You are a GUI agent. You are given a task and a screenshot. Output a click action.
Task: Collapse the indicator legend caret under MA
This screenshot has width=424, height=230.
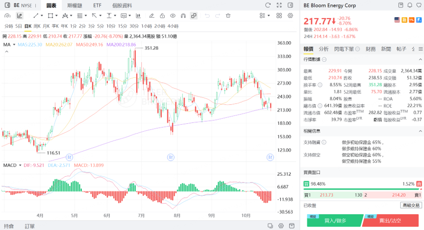(x=7, y=51)
